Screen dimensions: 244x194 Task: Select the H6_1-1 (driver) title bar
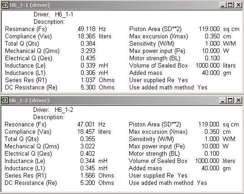[114, 5]
